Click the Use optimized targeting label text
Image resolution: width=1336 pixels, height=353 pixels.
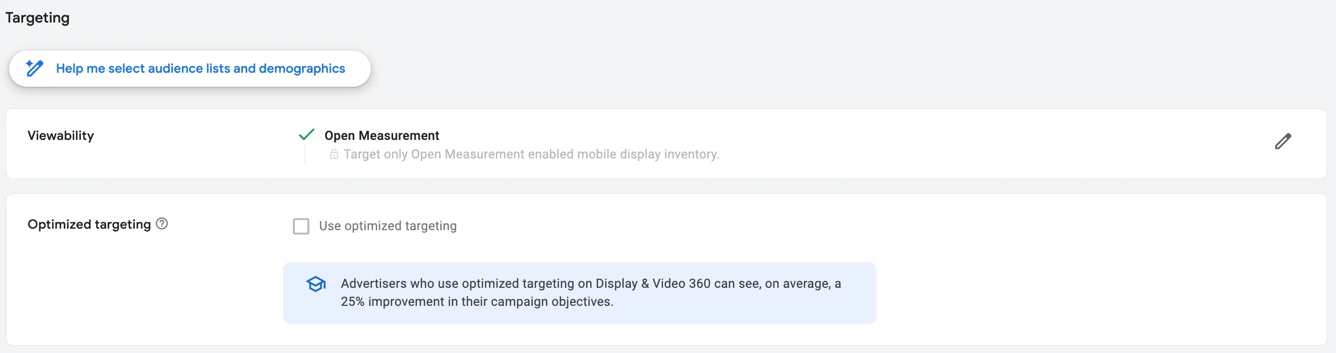(x=388, y=226)
